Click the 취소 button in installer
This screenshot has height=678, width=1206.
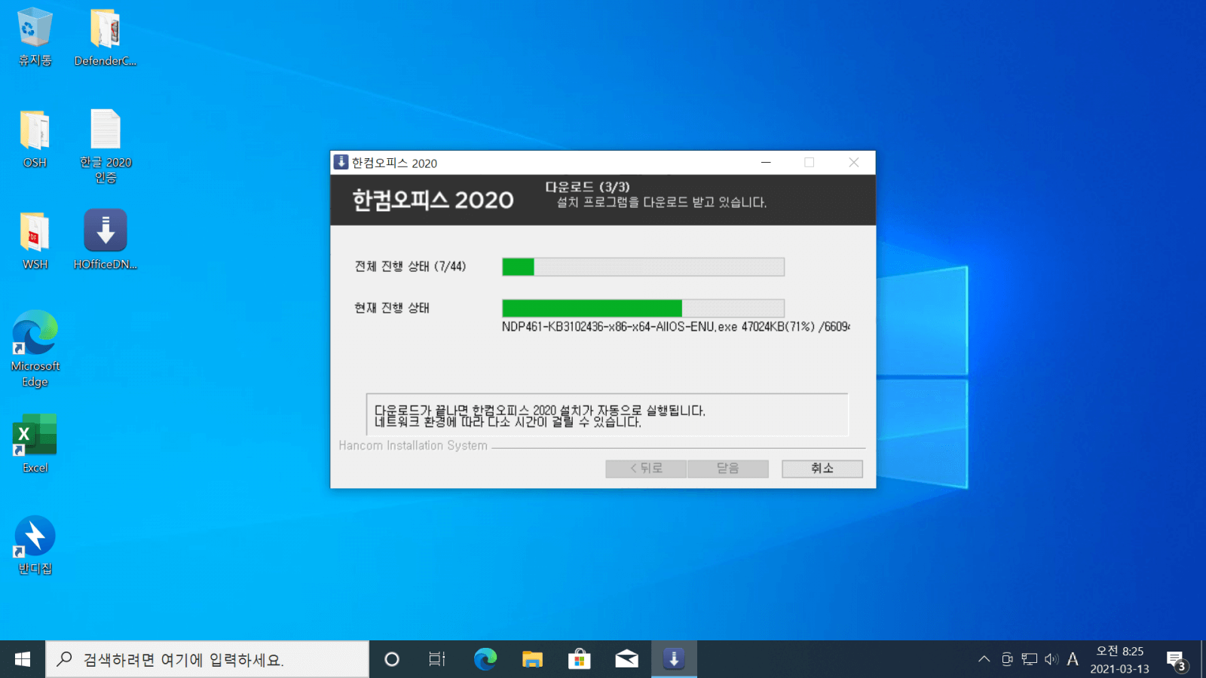tap(822, 469)
